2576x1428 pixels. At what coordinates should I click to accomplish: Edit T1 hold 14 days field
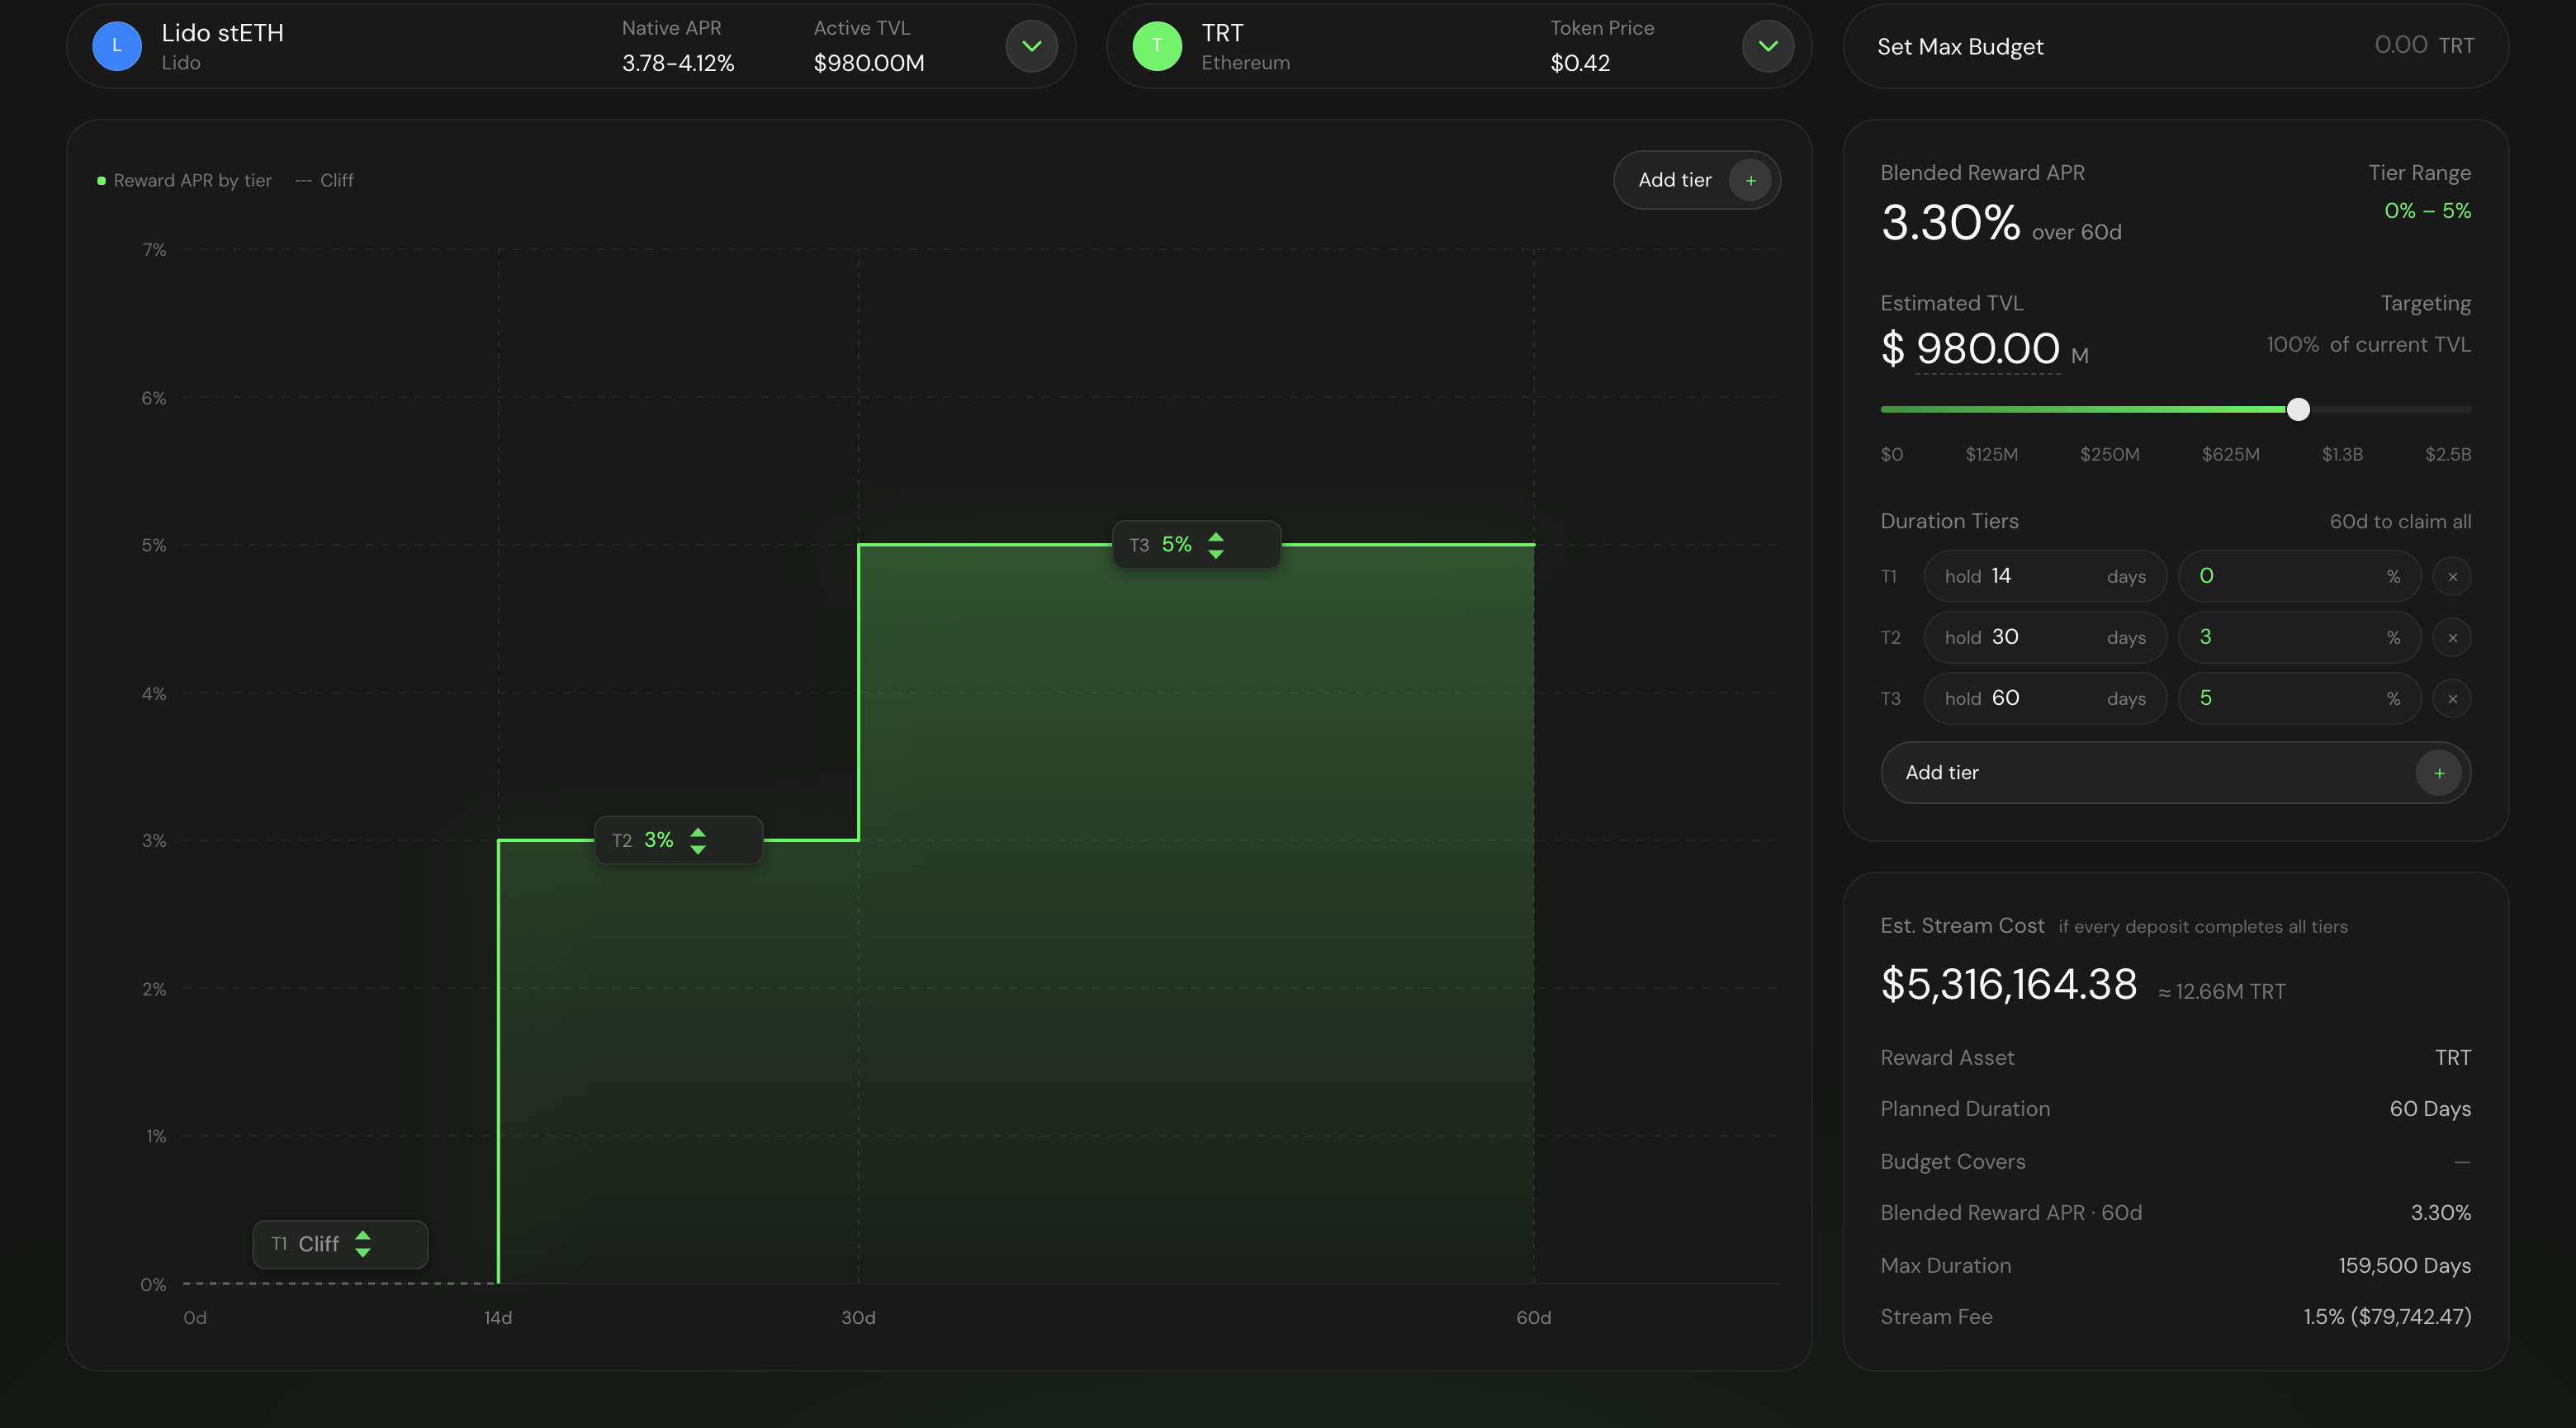click(2045, 576)
